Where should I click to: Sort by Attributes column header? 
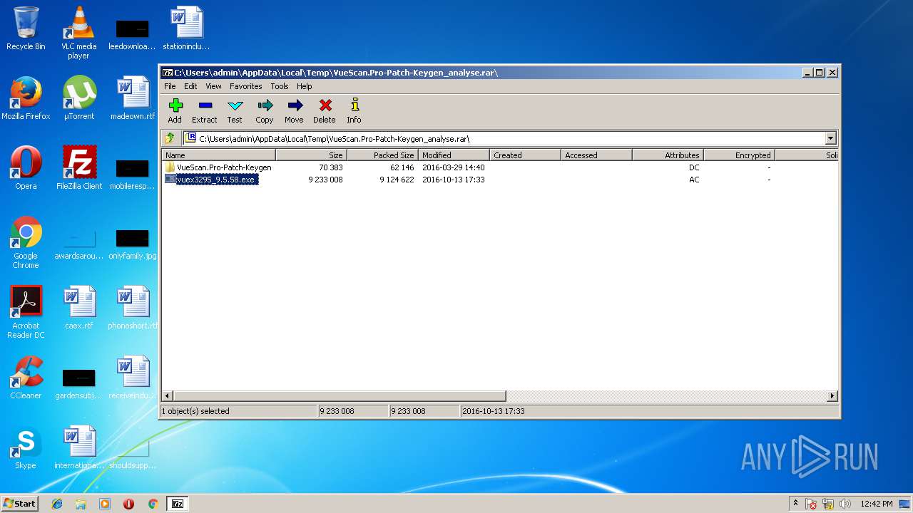pyautogui.click(x=668, y=155)
